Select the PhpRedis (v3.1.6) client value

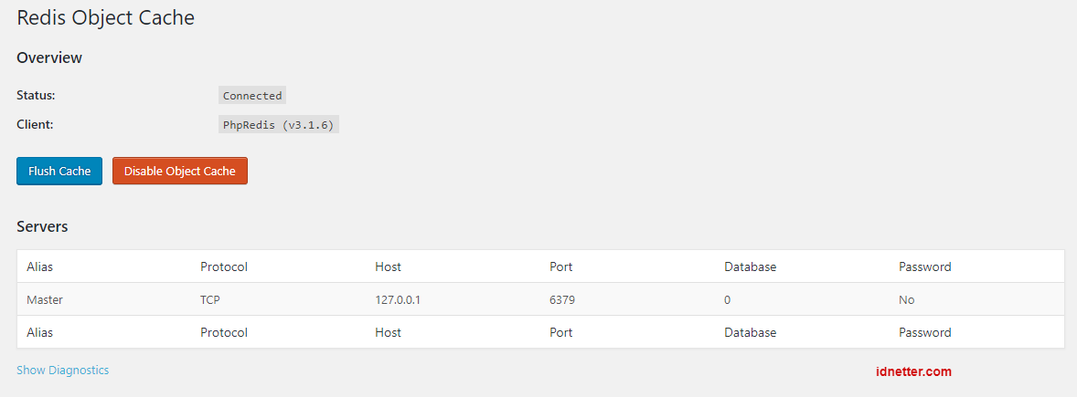click(279, 125)
